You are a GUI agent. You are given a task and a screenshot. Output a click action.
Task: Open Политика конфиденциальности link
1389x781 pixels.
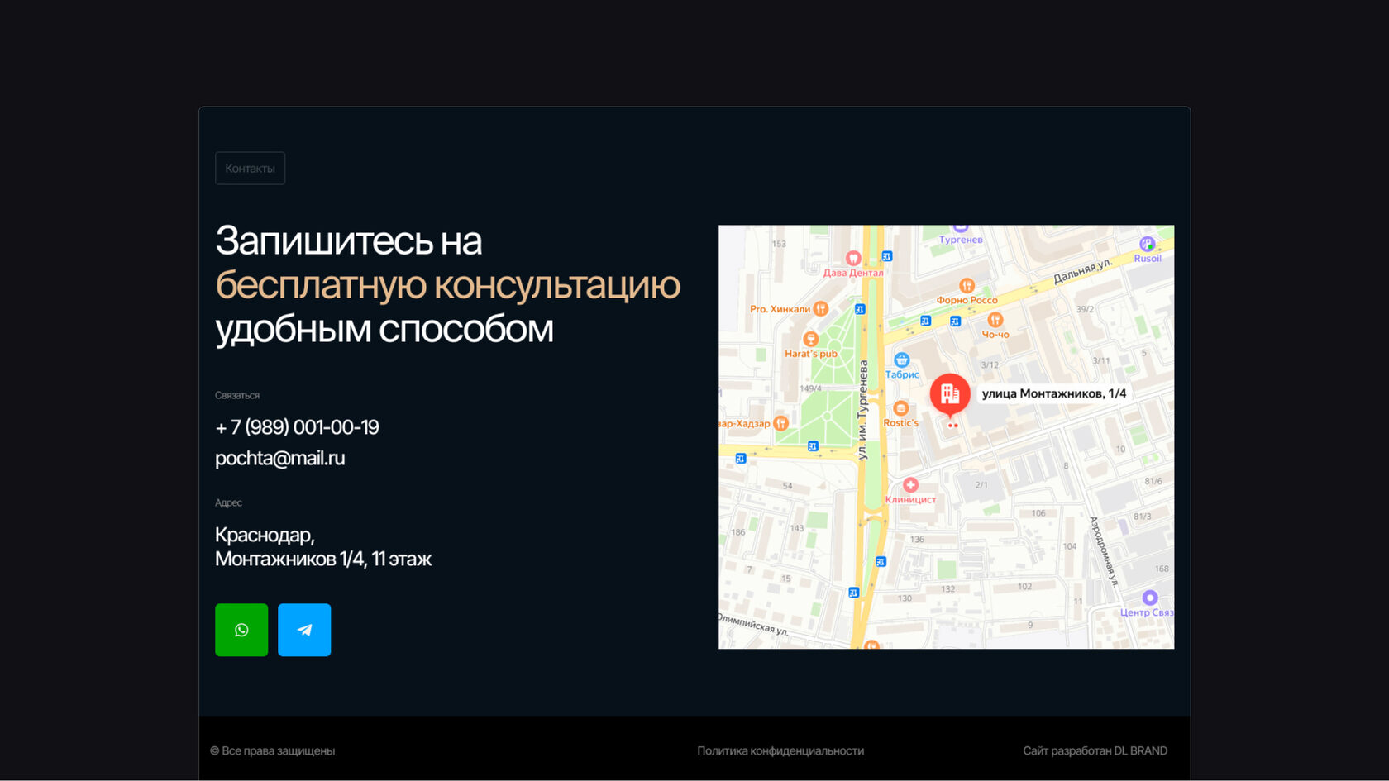coord(780,750)
